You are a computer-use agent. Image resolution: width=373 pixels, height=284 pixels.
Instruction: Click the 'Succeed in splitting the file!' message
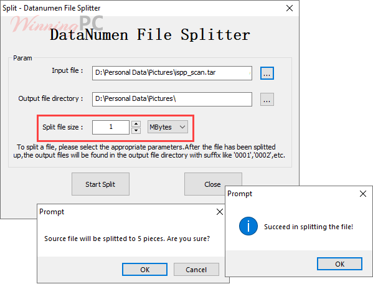pyautogui.click(x=308, y=227)
